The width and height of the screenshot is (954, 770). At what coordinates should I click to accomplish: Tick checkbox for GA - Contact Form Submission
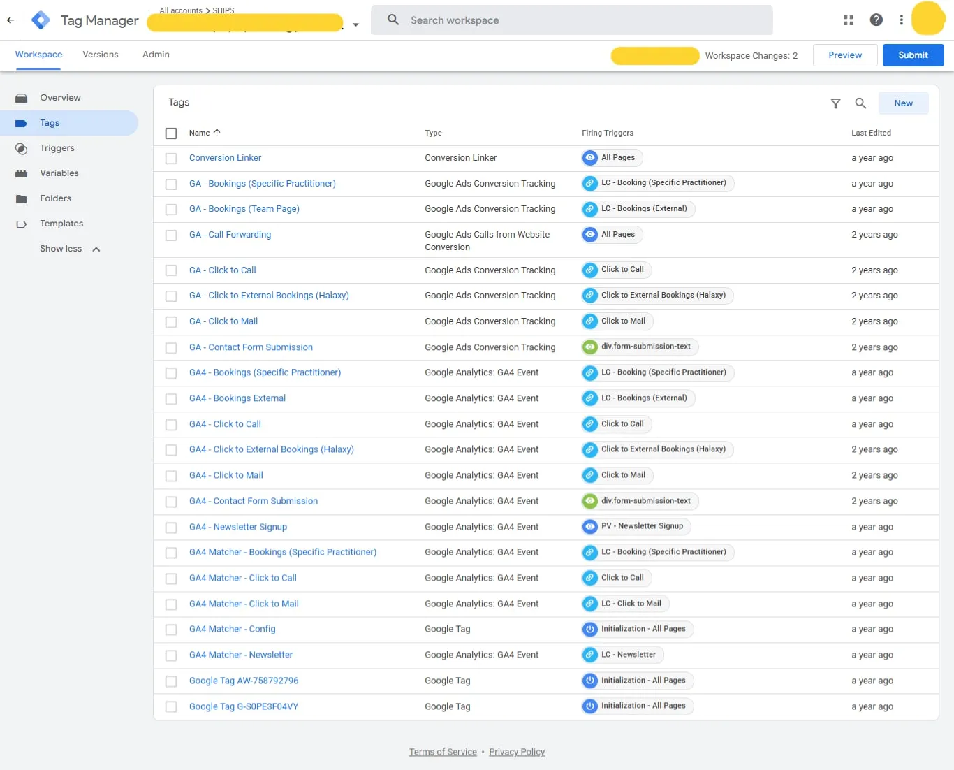click(x=171, y=348)
